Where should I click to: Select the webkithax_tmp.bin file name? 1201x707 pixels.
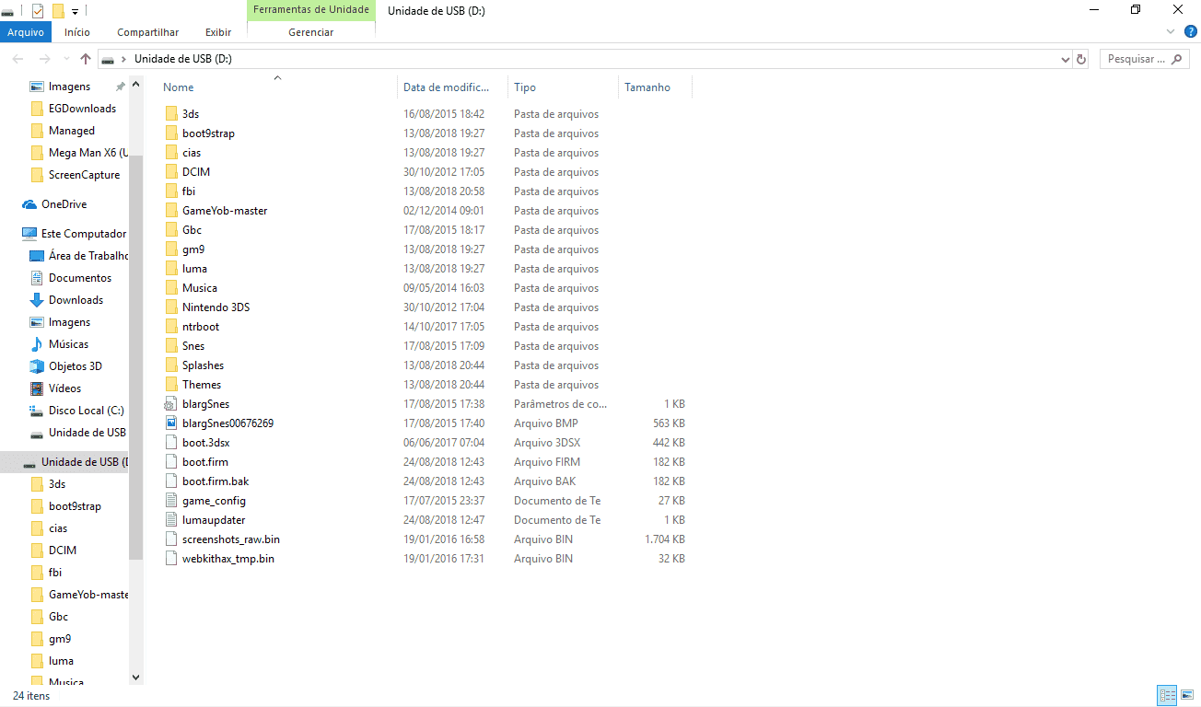[x=228, y=559]
